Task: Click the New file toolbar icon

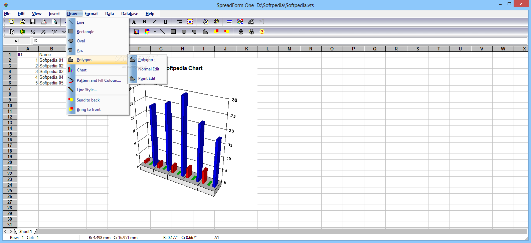Action: 12,22
